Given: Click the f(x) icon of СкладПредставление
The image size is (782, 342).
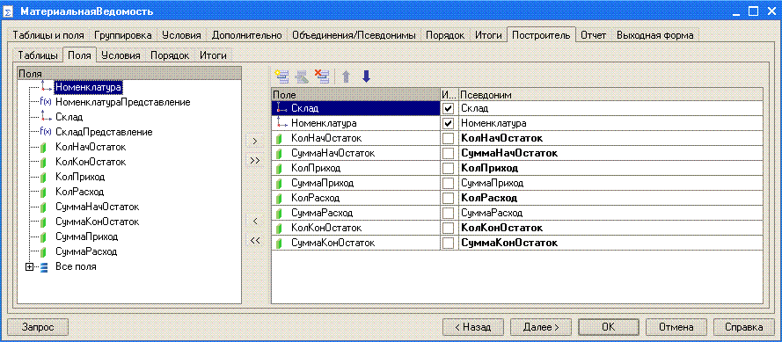Looking at the screenshot, I should click(x=46, y=132).
